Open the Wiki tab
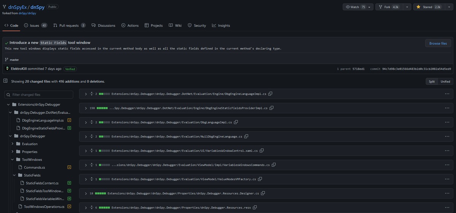 point(175,25)
